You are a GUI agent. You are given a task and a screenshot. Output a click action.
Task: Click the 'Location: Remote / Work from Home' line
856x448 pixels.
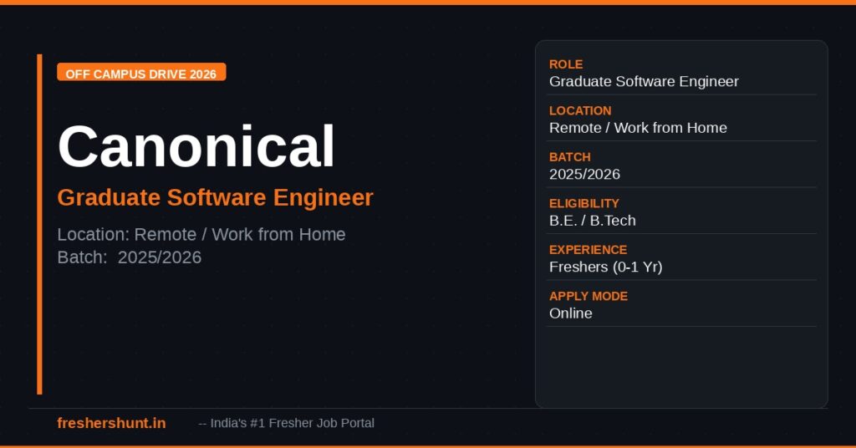(x=201, y=234)
